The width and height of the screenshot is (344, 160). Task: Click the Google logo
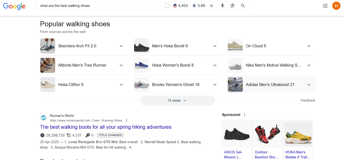pyautogui.click(x=14, y=6)
